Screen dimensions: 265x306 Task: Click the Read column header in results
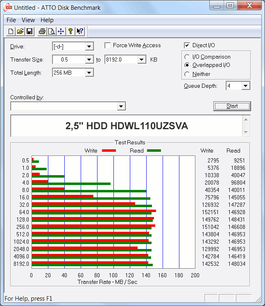click(x=233, y=151)
